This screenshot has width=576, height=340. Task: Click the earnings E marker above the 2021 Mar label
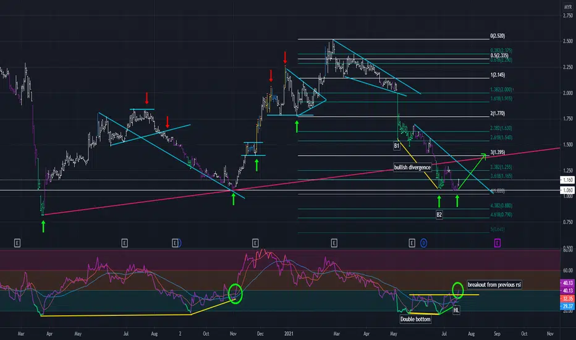coord(334,243)
